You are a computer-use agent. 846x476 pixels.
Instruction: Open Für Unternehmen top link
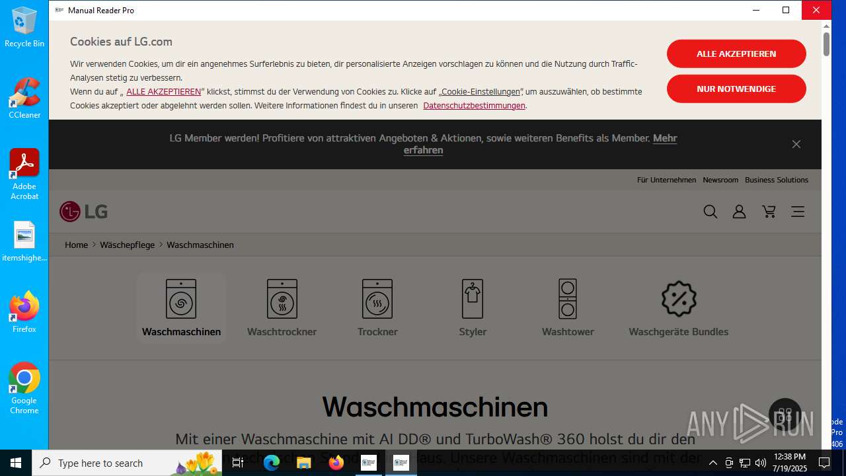click(666, 180)
